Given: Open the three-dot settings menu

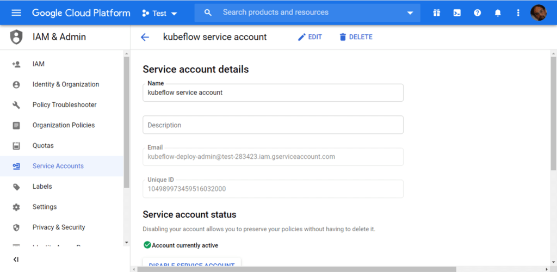Looking at the screenshot, I should pyautogui.click(x=518, y=13).
